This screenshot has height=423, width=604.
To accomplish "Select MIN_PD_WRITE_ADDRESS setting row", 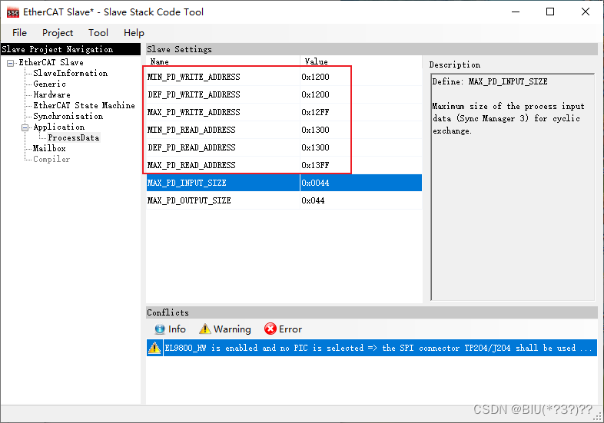I will coord(284,77).
